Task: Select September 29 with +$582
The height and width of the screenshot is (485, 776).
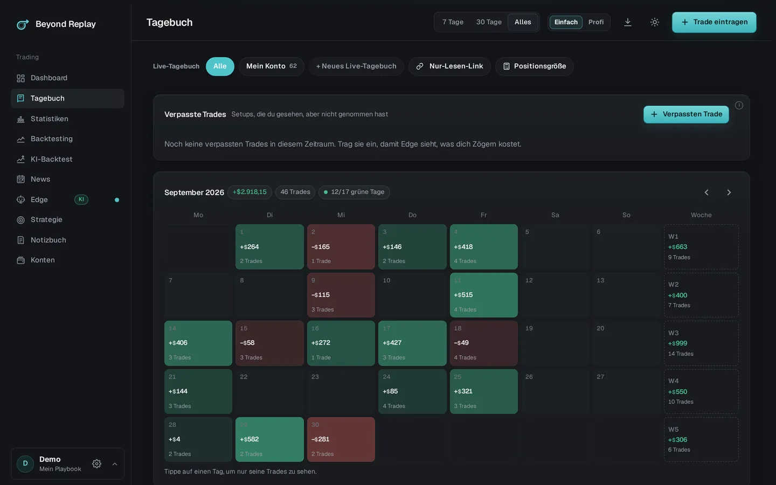Action: (269, 439)
